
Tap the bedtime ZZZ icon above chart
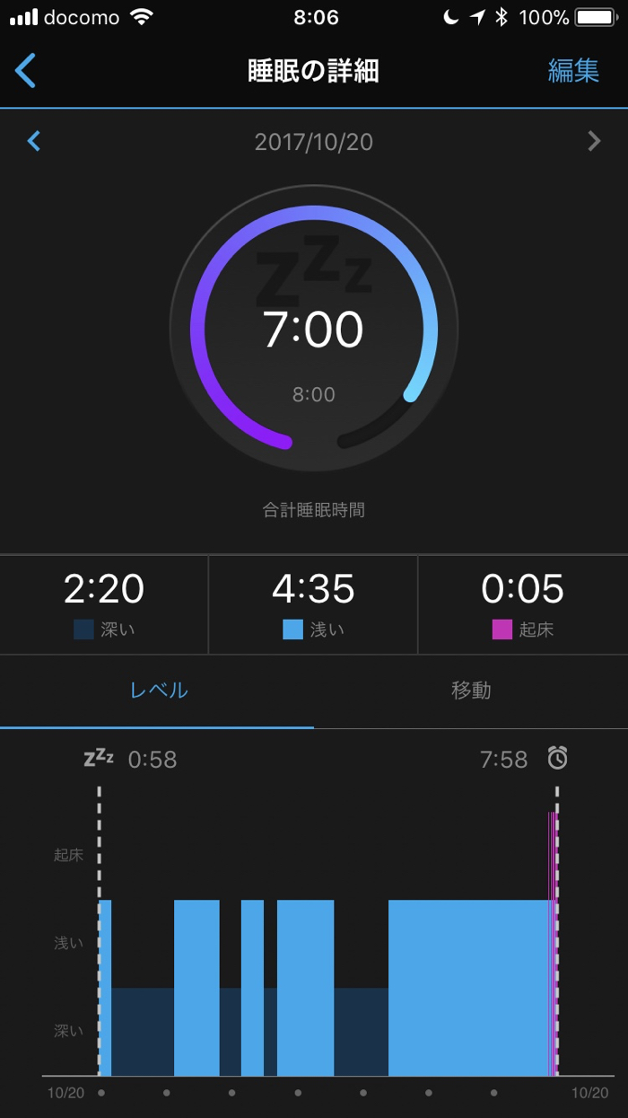tap(99, 759)
